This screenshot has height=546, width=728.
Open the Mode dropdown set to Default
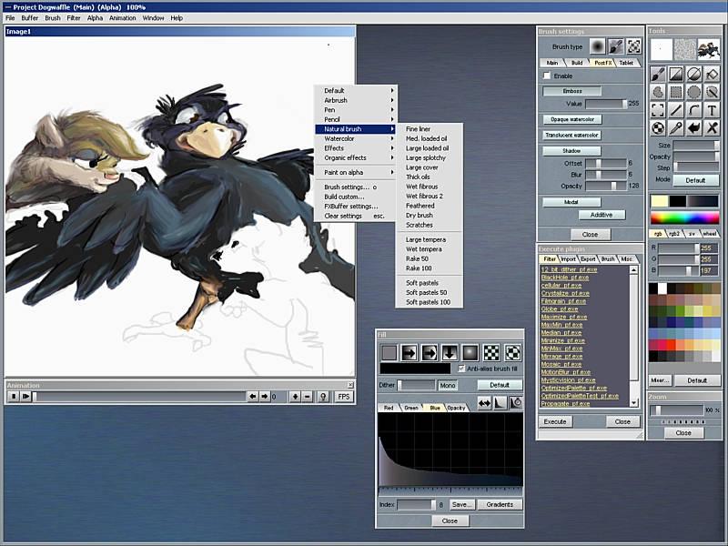coord(696,180)
